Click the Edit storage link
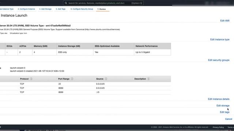Screen dimensions: 234x131 coord(223,106)
